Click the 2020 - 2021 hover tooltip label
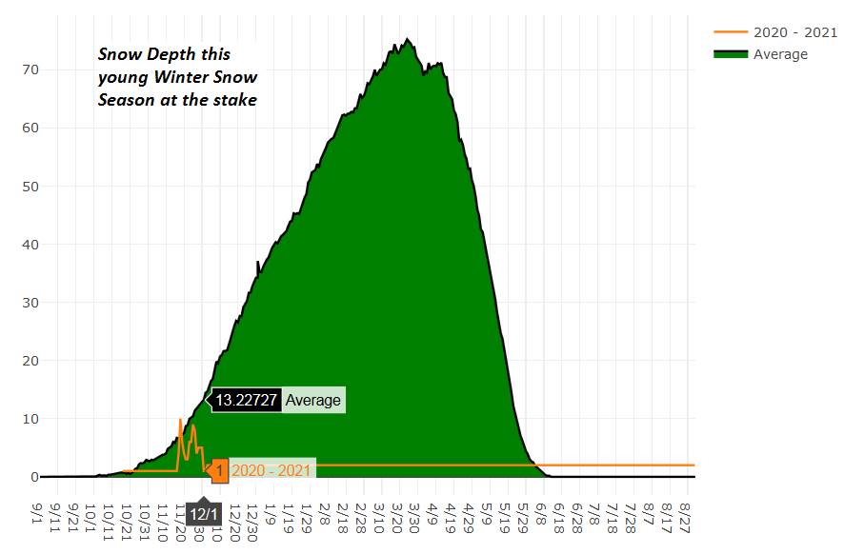This screenshot has height=554, width=844. coord(271,470)
